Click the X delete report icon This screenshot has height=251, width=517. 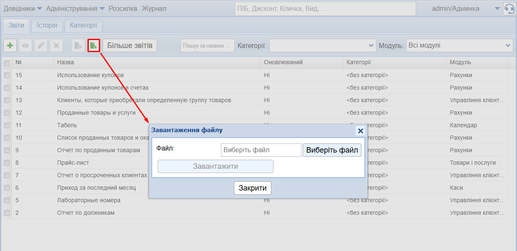(x=56, y=45)
